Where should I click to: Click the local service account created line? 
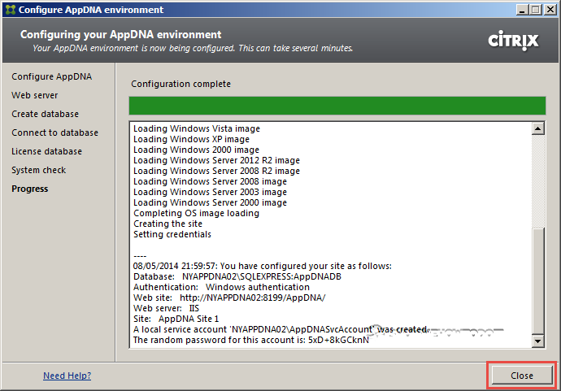[x=280, y=329]
